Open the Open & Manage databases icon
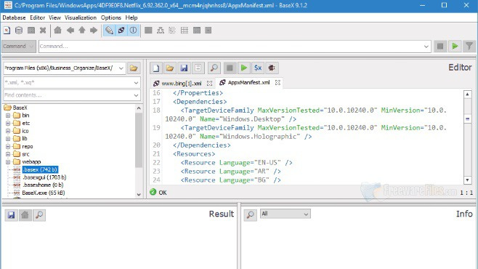 [19, 31]
